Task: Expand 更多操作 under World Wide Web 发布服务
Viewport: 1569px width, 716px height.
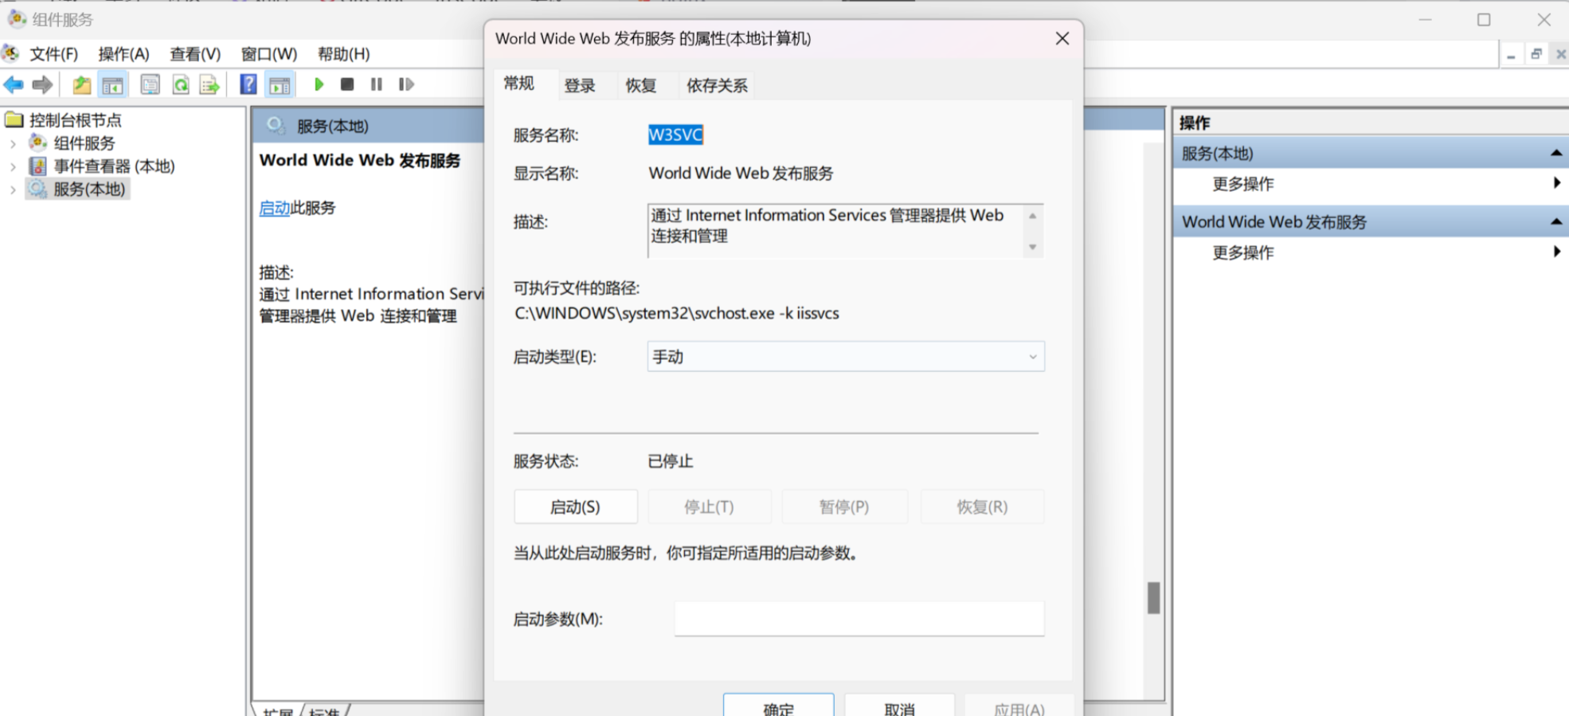Action: pos(1556,252)
